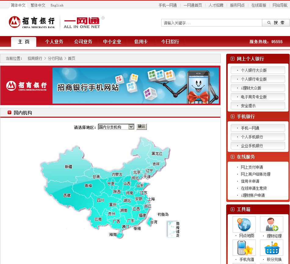Open 企业手机银行

258,146
